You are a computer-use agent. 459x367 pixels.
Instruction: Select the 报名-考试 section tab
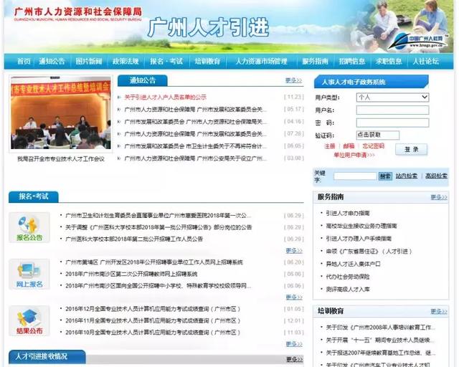[x=34, y=196]
